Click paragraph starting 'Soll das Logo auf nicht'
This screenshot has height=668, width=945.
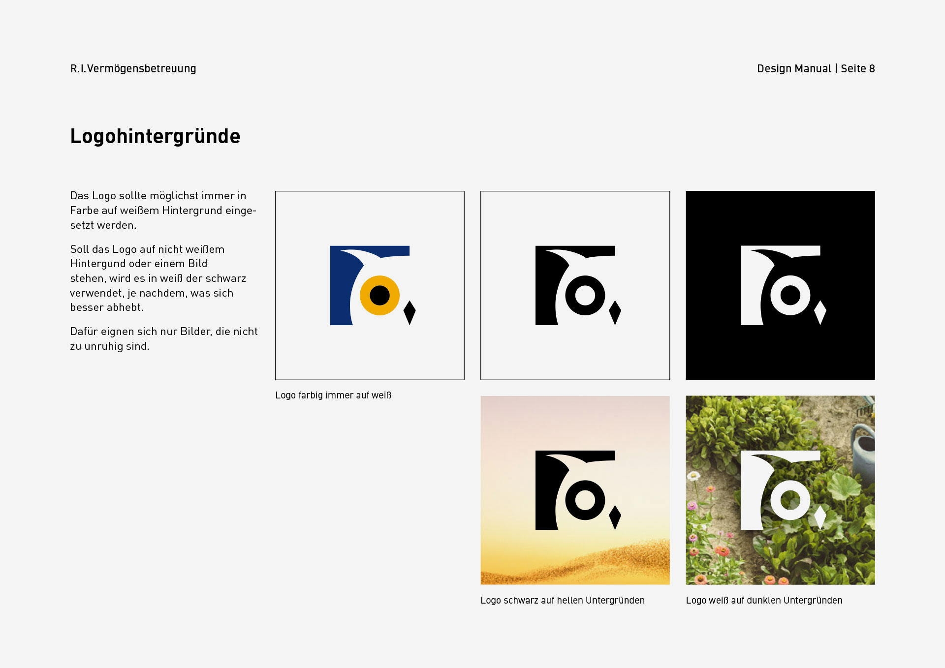[158, 278]
